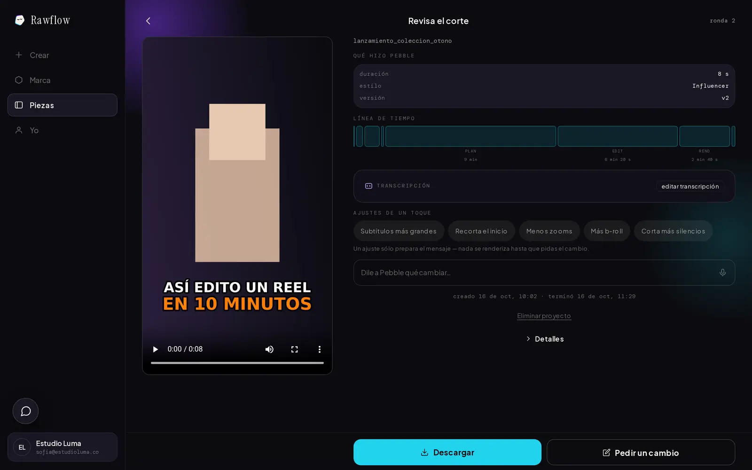Apply Corta más silencios adjustment

673,231
